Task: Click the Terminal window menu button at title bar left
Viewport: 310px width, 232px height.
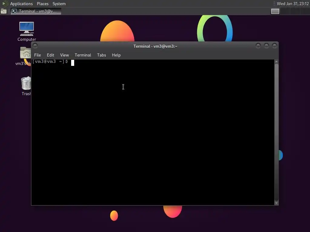Action: tap(35, 46)
